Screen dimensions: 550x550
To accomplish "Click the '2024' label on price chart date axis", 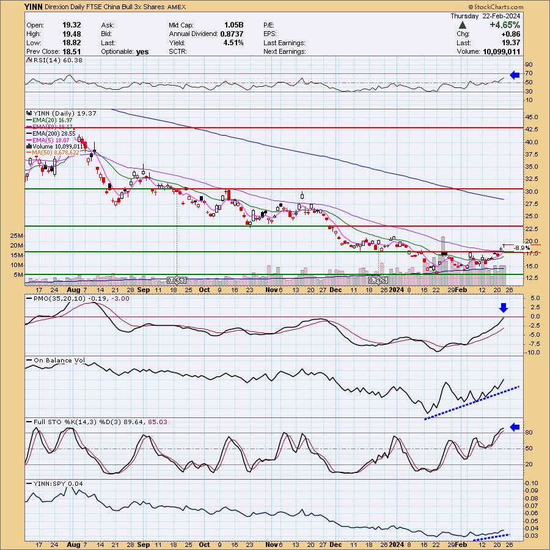I will (397, 290).
